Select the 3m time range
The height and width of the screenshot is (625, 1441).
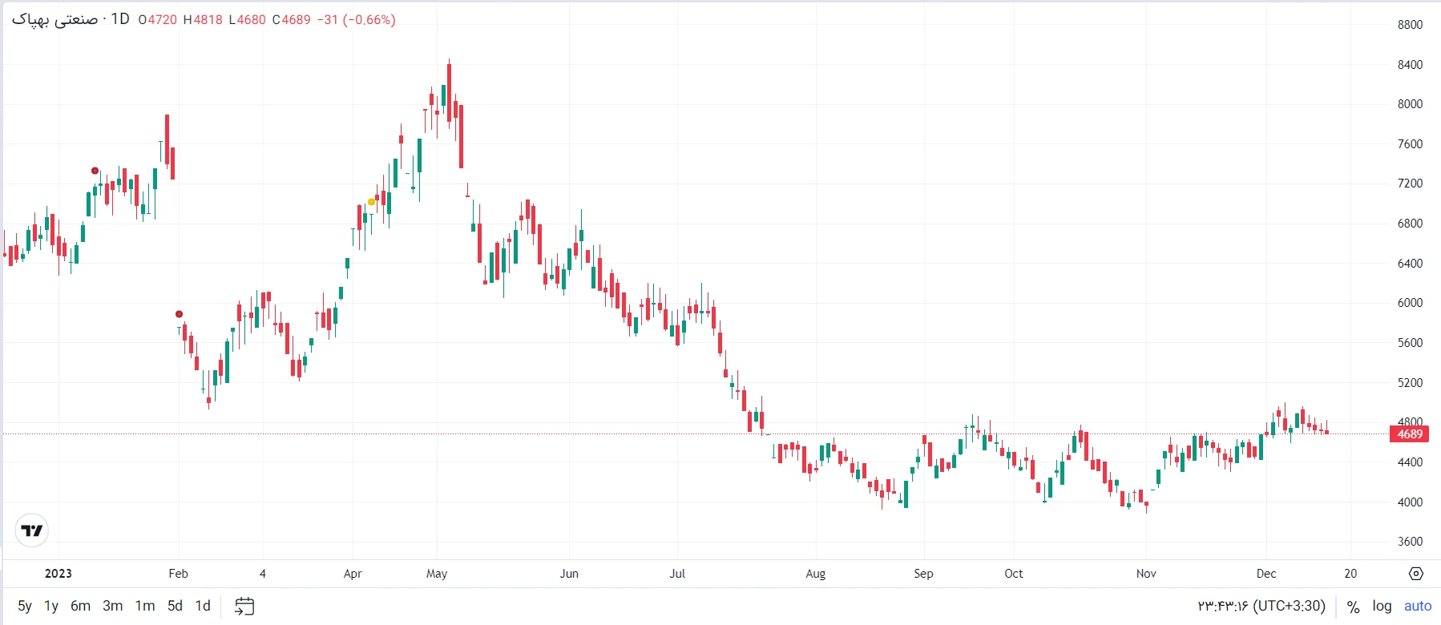[x=113, y=606]
